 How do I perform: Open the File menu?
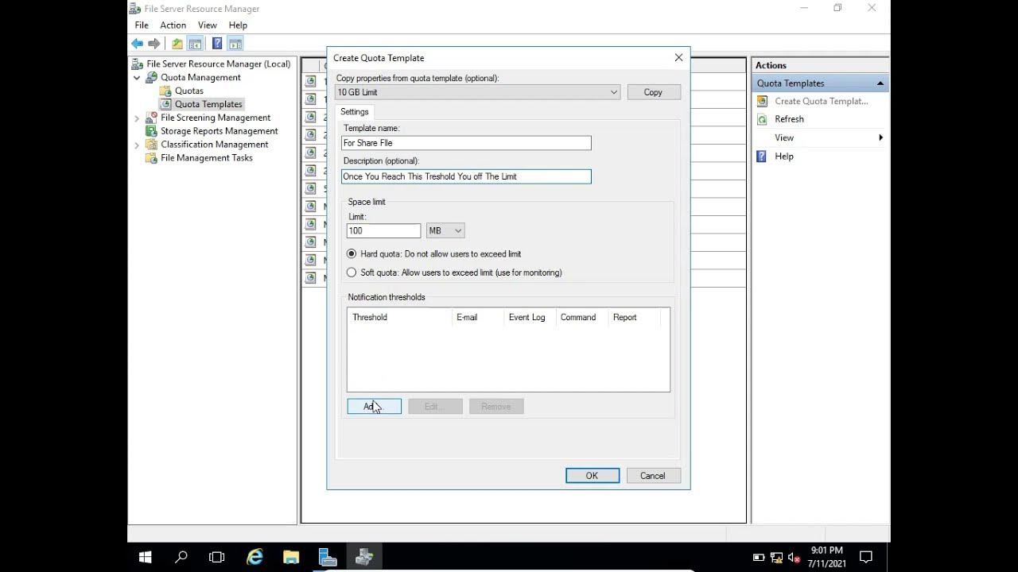click(x=142, y=25)
